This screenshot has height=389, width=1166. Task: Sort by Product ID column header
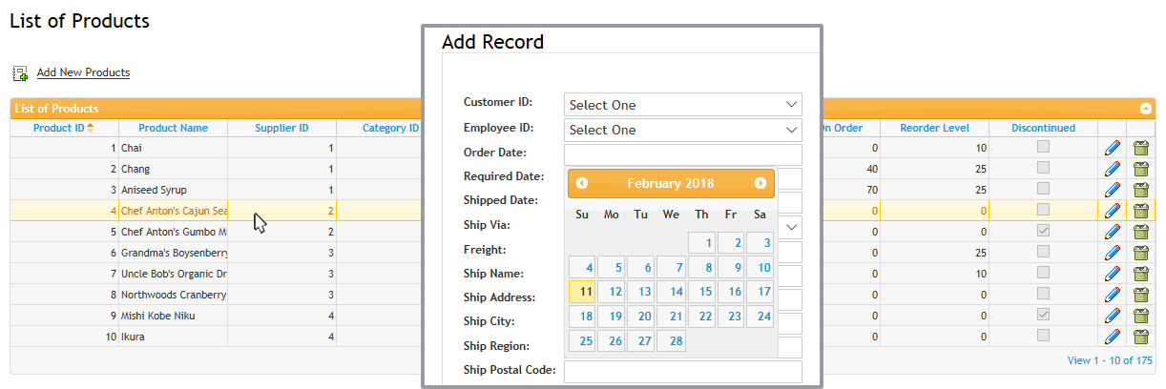(x=64, y=128)
